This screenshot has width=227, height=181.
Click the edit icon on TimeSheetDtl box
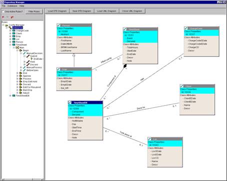click(70, 103)
